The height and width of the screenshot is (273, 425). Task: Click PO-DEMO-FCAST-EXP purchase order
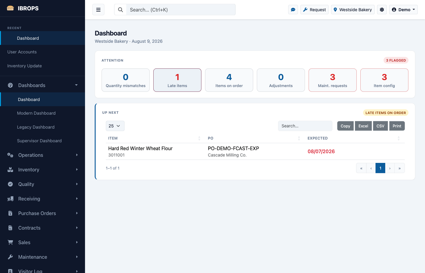[x=233, y=148]
